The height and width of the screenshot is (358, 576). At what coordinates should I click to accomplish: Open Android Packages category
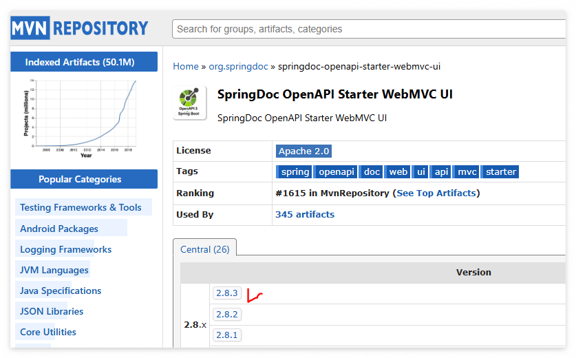59,229
